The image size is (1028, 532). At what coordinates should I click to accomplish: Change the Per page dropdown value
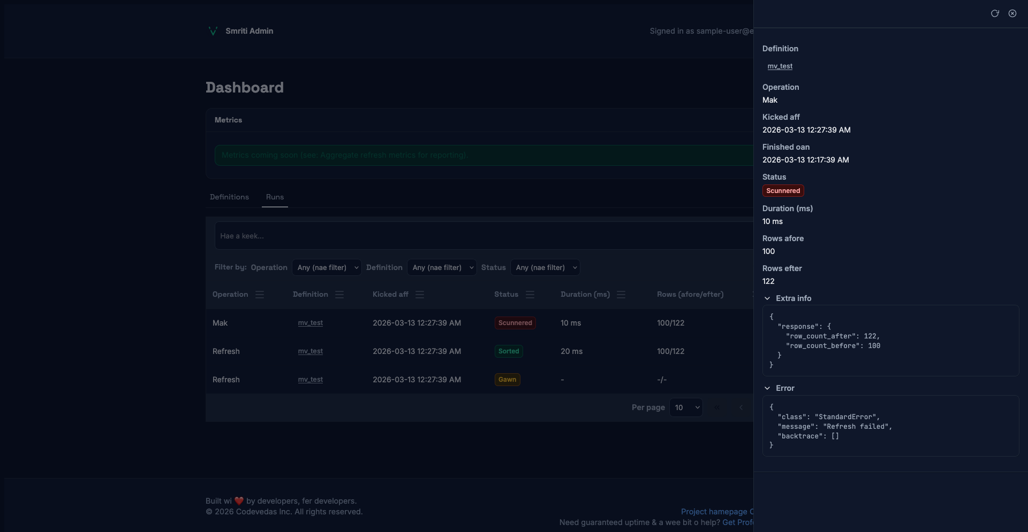tap(686, 407)
